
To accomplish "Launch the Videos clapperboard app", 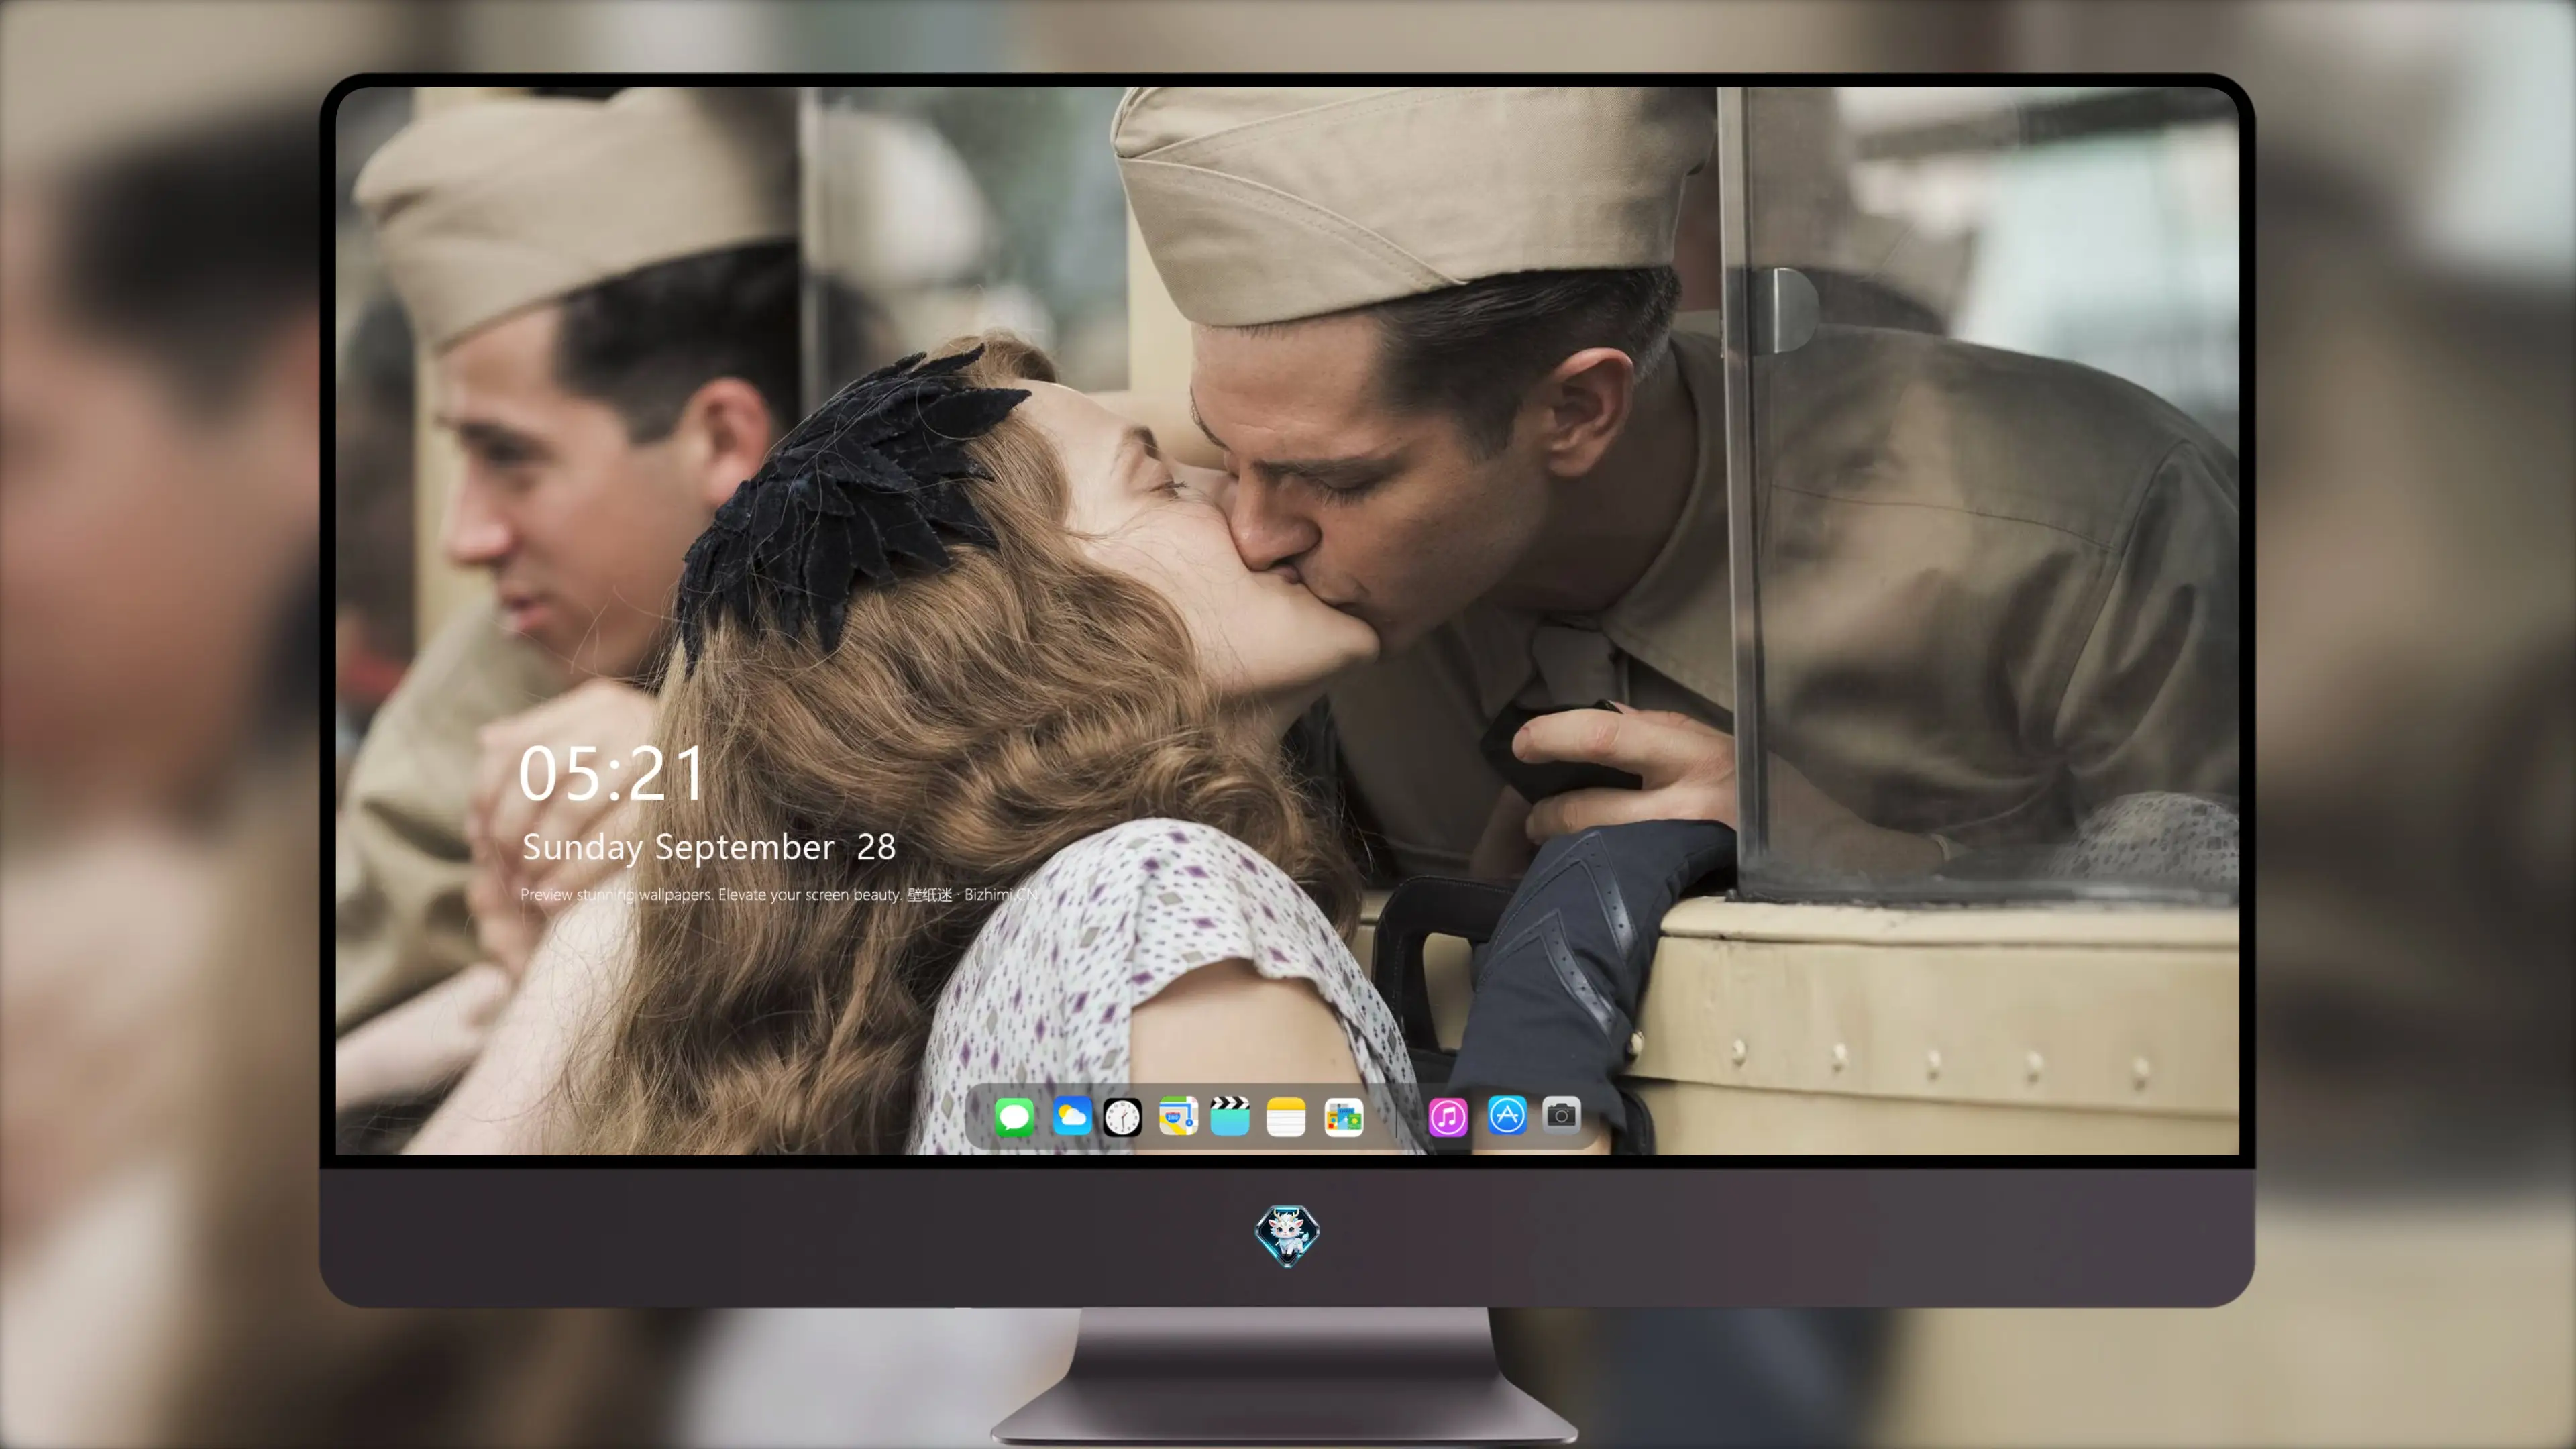I will point(1230,1117).
